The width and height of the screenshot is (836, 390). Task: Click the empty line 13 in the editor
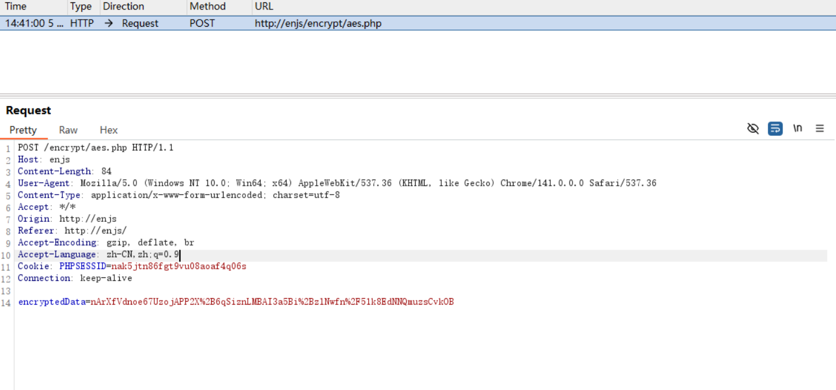pyautogui.click(x=421, y=290)
